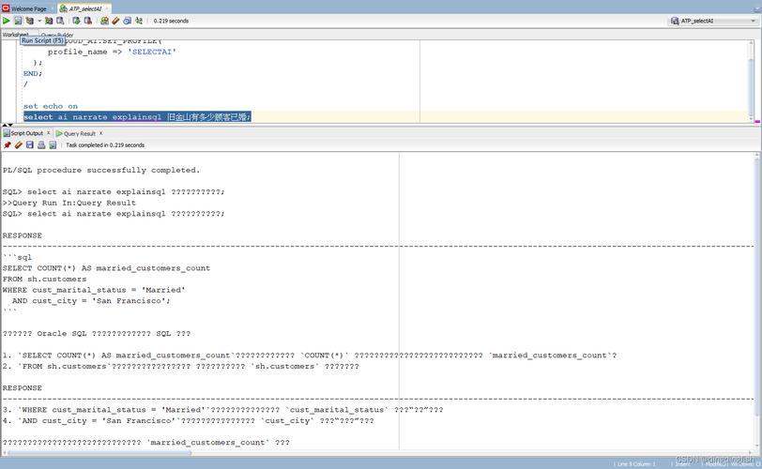Image resolution: width=762 pixels, height=469 pixels.
Task: Switch to the Welcome Page tab
Action: point(26,8)
